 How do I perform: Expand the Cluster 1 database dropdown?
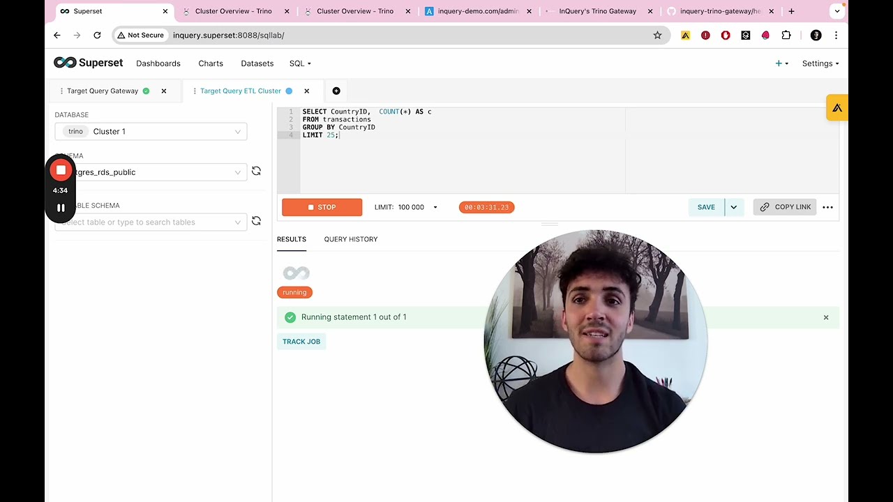(x=151, y=131)
